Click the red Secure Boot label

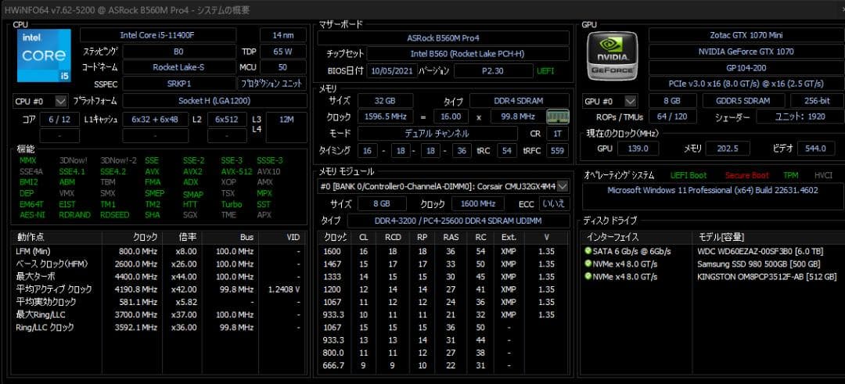746,175
